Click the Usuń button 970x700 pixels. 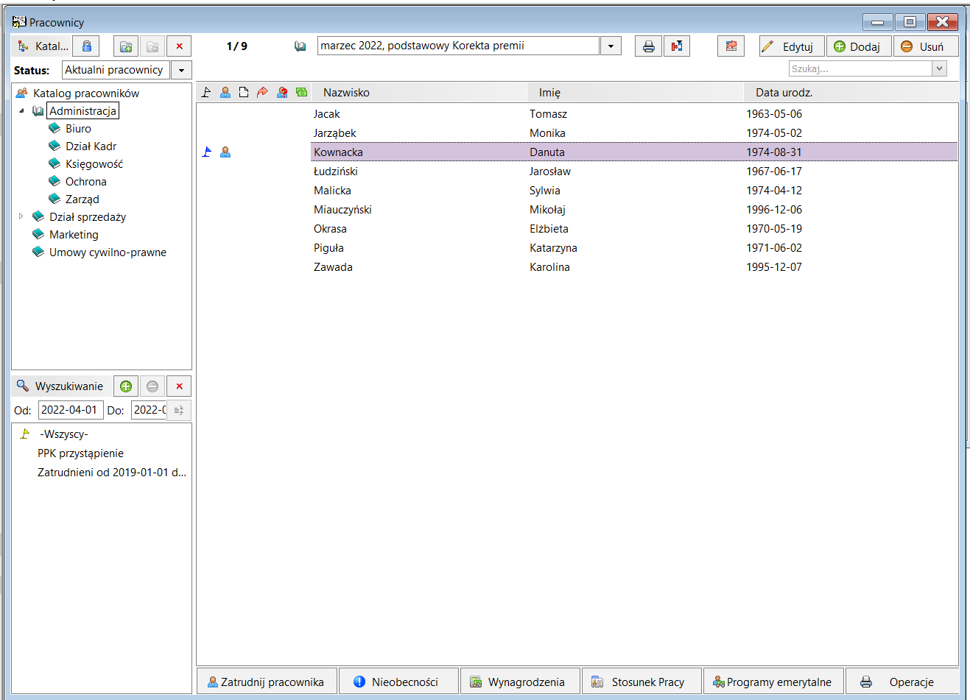pos(926,46)
